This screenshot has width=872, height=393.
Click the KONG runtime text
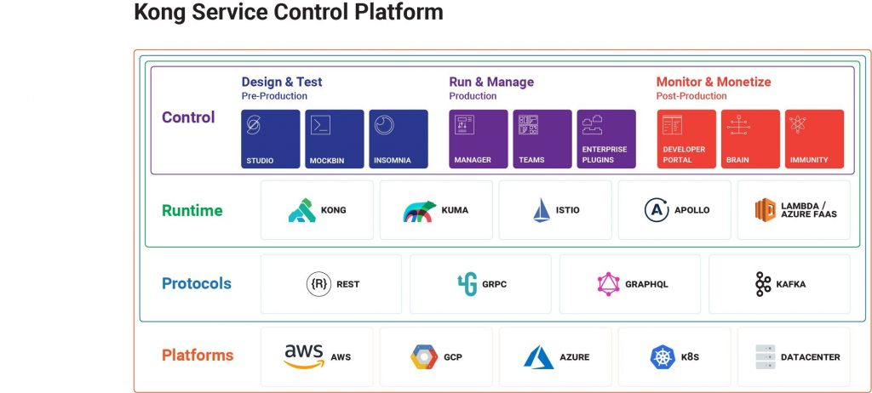point(333,210)
